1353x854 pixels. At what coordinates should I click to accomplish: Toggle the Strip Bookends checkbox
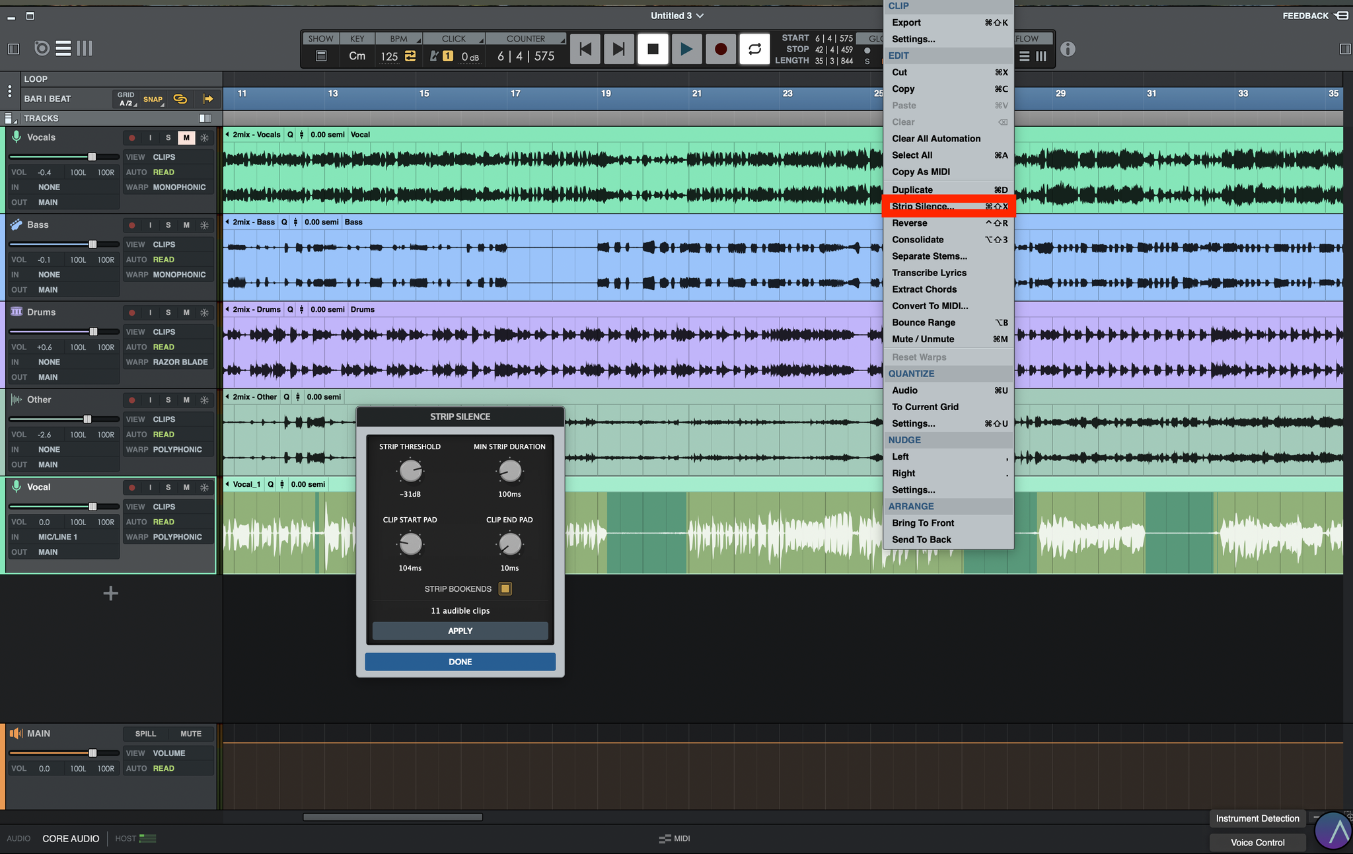(505, 588)
